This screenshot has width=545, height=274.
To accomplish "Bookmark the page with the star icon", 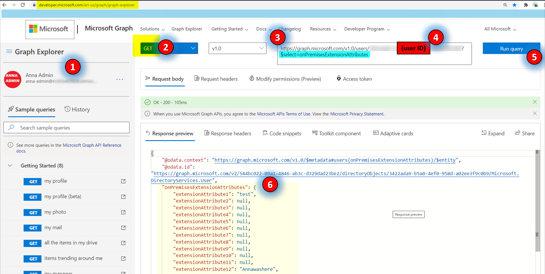I will pos(514,5).
